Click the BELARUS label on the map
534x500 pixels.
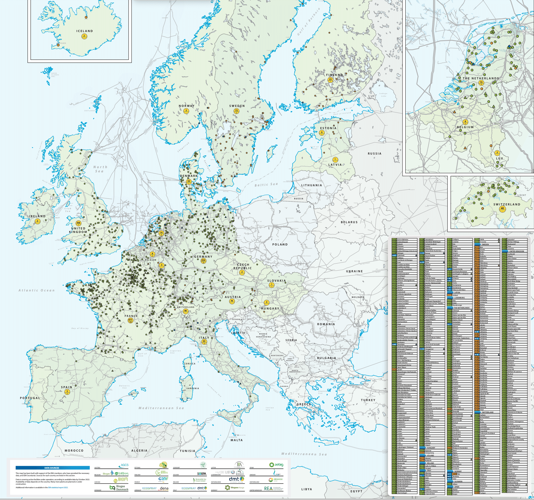coord(349,222)
